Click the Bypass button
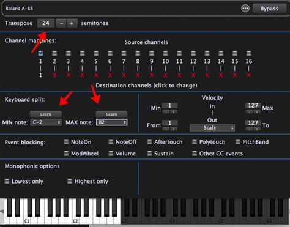The width and height of the screenshot is (290, 227). pos(269,9)
